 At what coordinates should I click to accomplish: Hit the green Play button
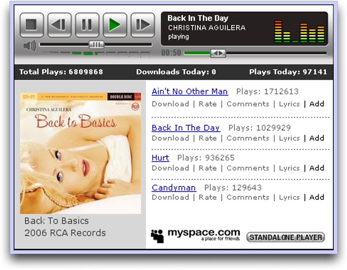(x=115, y=25)
